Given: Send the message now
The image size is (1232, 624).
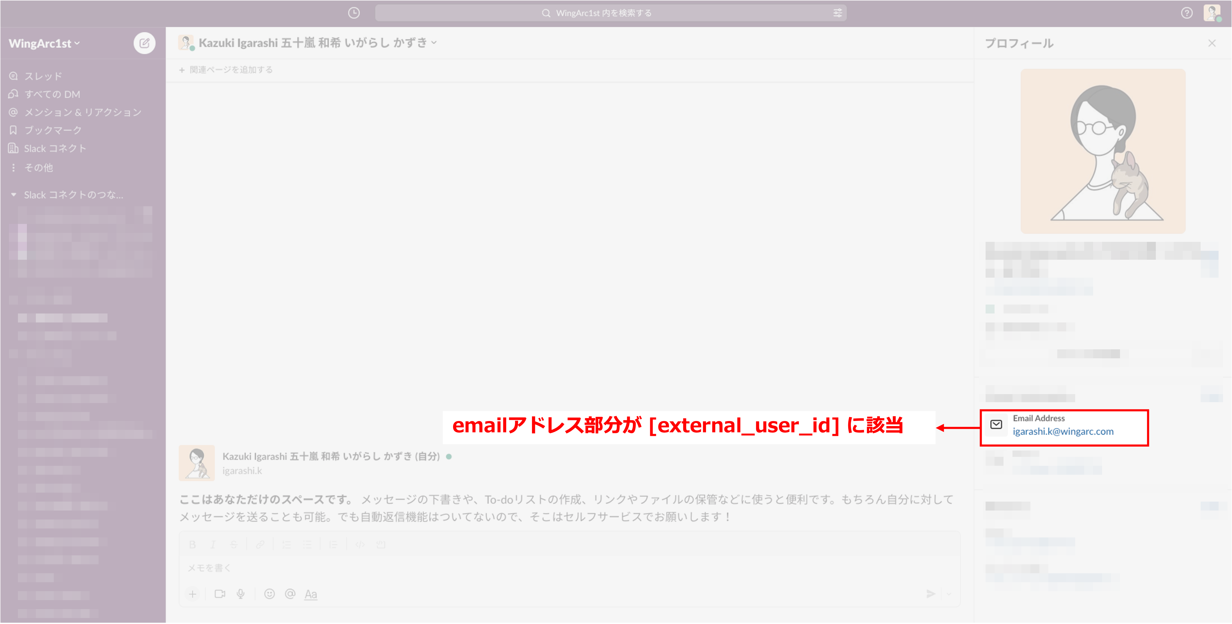Looking at the screenshot, I should [x=931, y=594].
